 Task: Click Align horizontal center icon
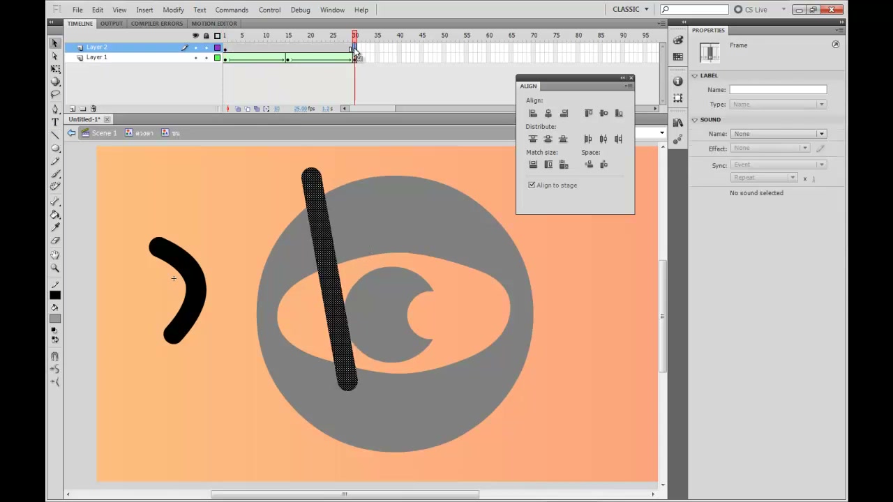point(548,113)
